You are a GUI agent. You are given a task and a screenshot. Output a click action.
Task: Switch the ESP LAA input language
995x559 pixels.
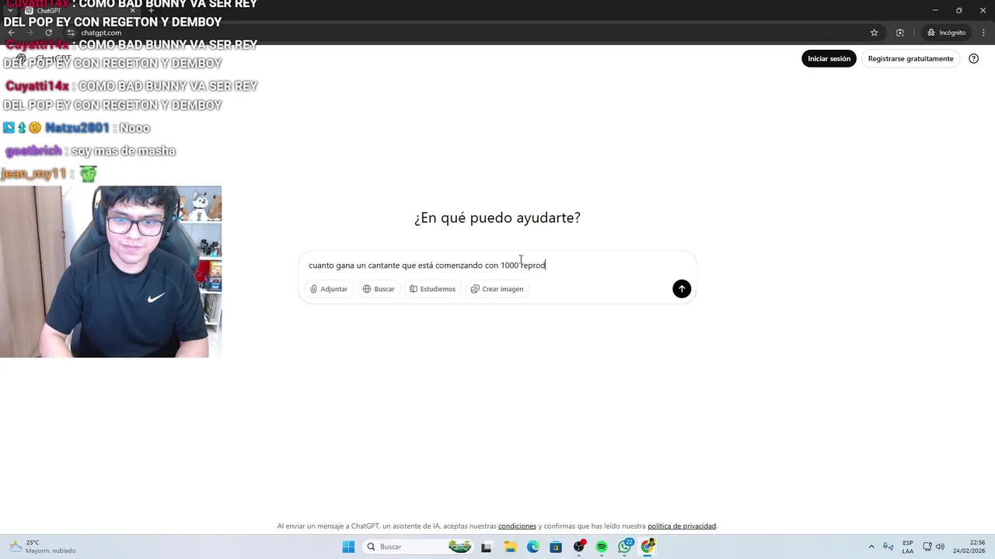908,547
